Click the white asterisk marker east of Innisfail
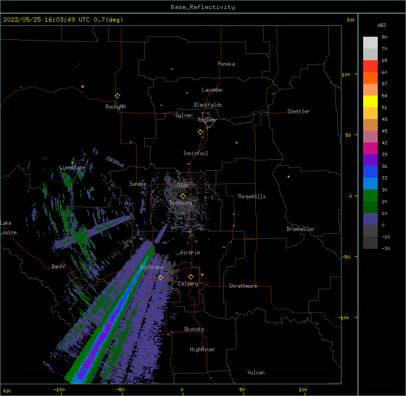This screenshot has width=406, height=396. (x=236, y=143)
